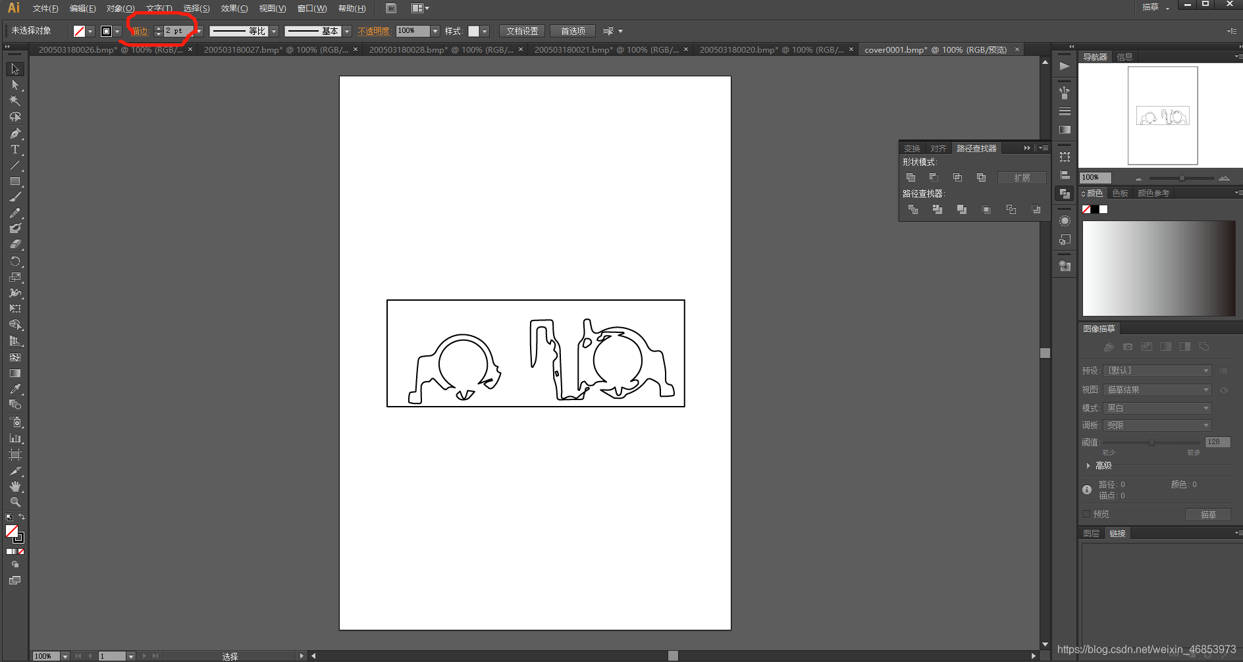Click the 文档设置 button

tap(522, 31)
